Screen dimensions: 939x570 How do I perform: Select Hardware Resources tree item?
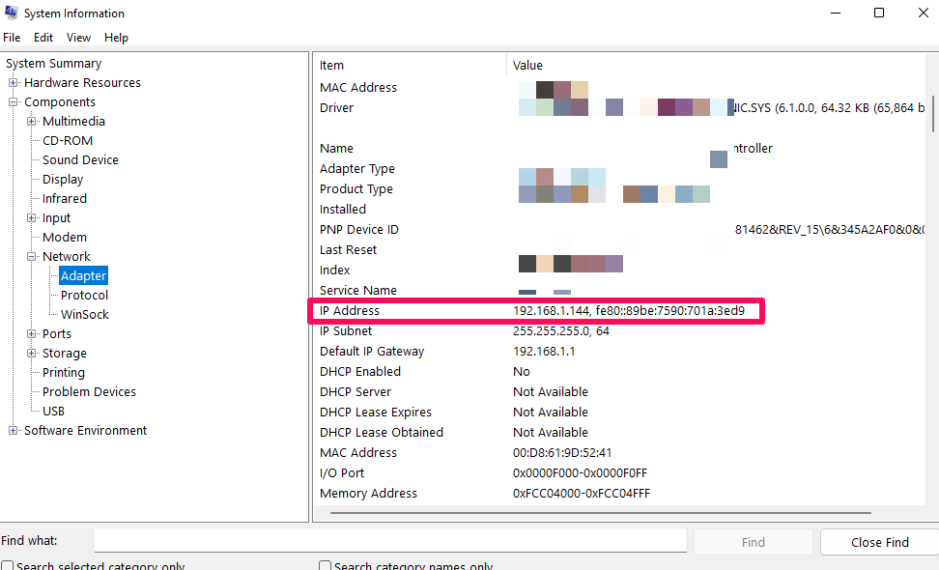click(x=83, y=83)
